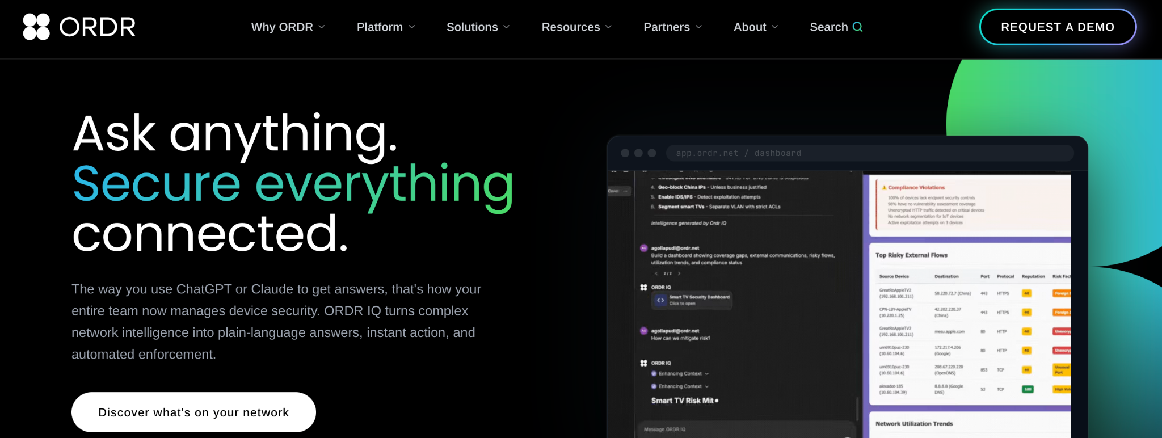
Task: Click the ORDR IQ icon above Enhancing Context
Action: point(643,363)
